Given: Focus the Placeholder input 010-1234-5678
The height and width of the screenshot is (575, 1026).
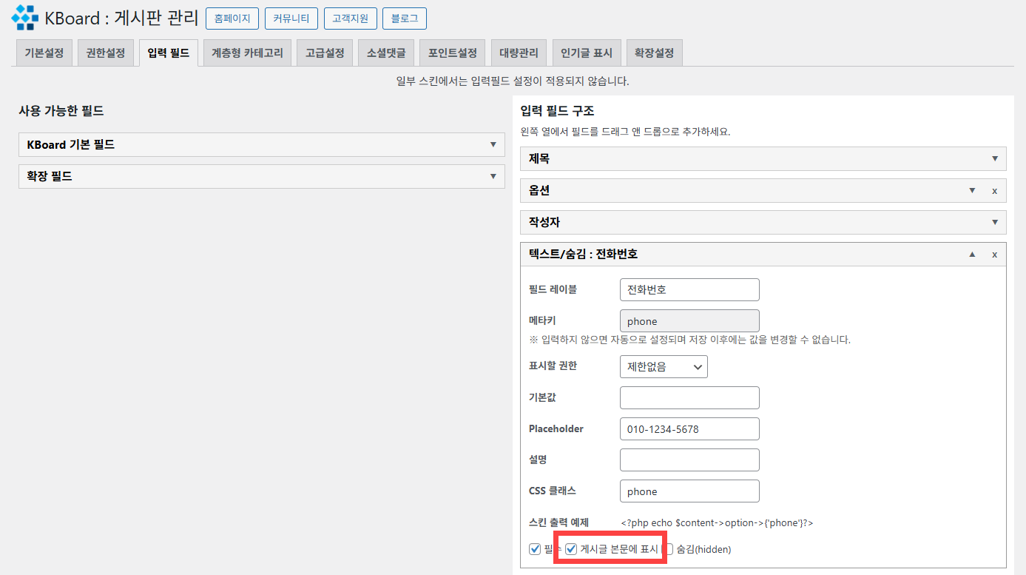Looking at the screenshot, I should point(689,428).
